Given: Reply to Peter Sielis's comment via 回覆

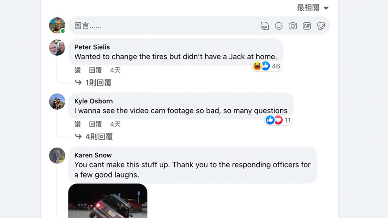Looking at the screenshot, I should tap(95, 70).
